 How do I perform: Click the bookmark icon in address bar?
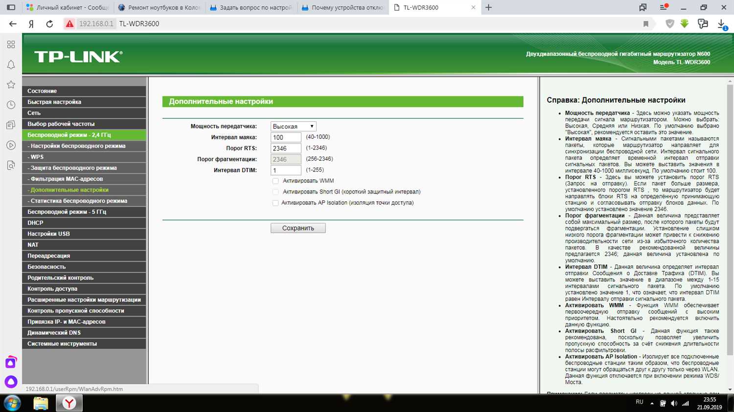[x=646, y=24]
